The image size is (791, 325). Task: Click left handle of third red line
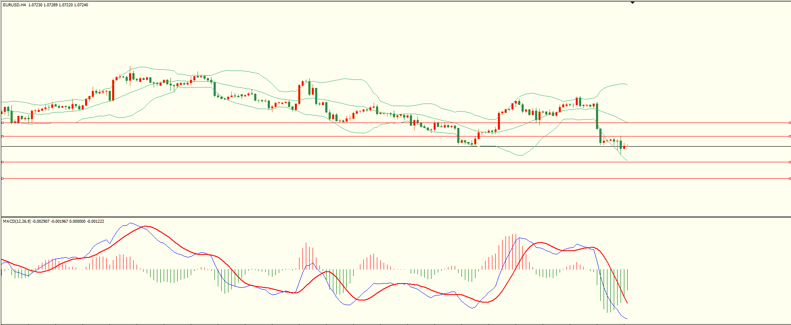[3, 162]
